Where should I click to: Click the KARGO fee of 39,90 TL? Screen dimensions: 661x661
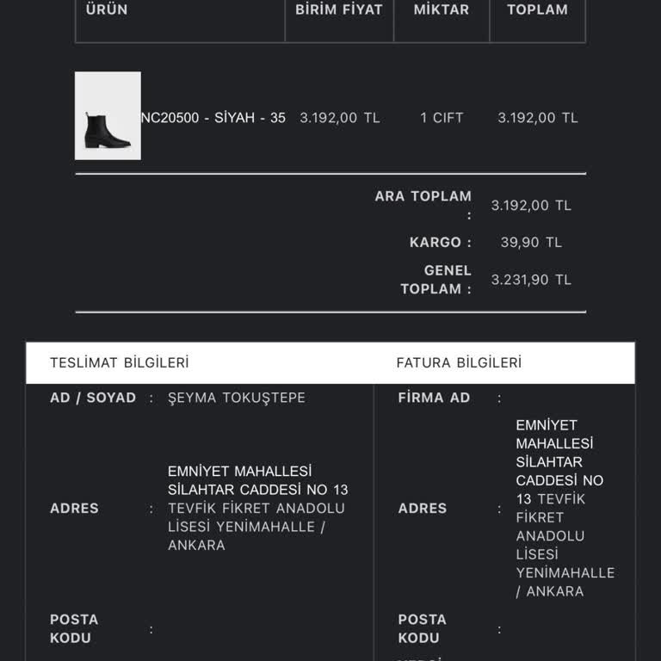[531, 243]
